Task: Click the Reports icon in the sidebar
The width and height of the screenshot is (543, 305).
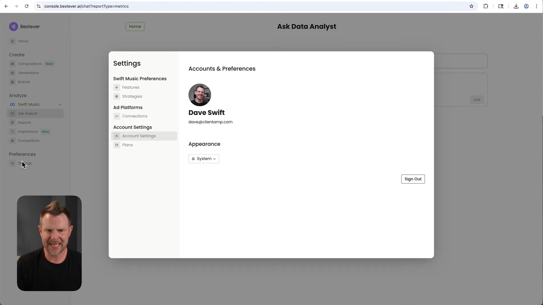Action: (x=12, y=123)
